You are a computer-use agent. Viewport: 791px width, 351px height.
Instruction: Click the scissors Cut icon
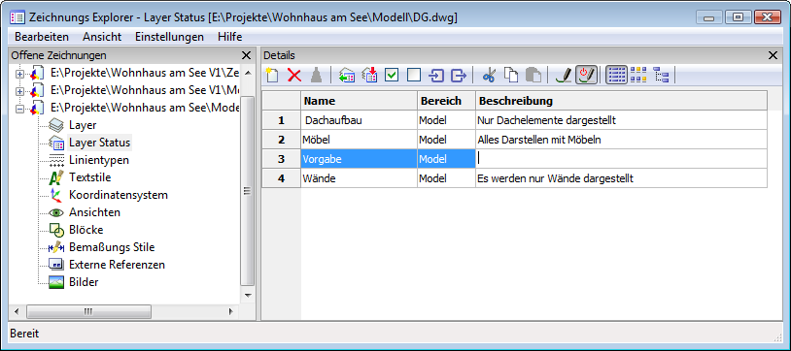tap(489, 76)
